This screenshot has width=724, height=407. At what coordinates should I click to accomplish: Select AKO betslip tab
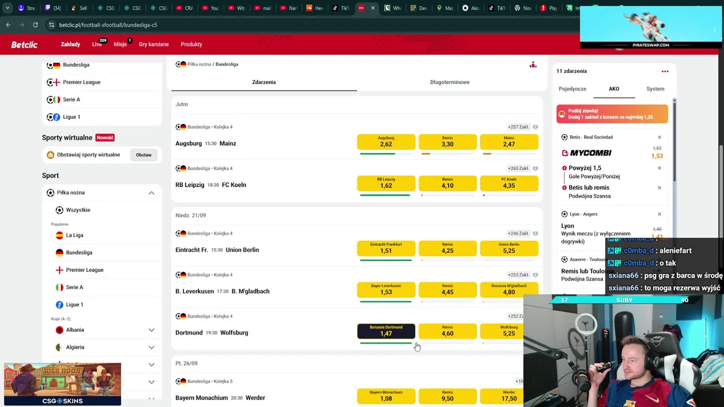tap(614, 89)
